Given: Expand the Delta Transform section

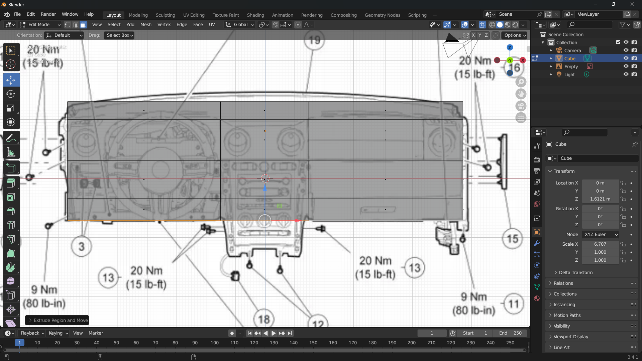Looking at the screenshot, I should 575,272.
